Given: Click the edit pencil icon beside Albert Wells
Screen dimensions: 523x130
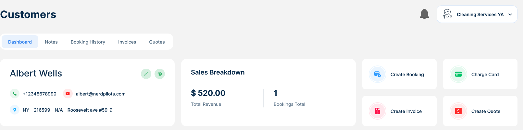Looking at the screenshot, I should click(146, 74).
